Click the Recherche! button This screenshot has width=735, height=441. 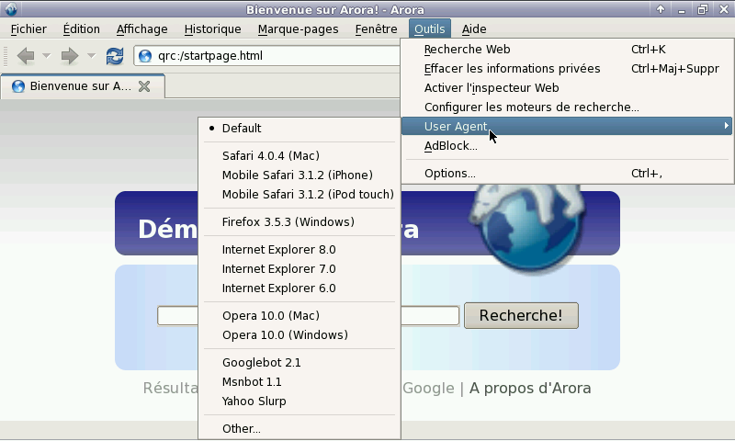tap(521, 315)
